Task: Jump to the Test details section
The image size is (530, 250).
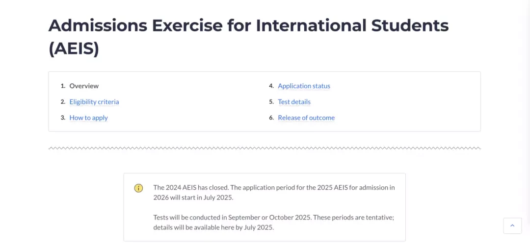Action: coord(294,101)
